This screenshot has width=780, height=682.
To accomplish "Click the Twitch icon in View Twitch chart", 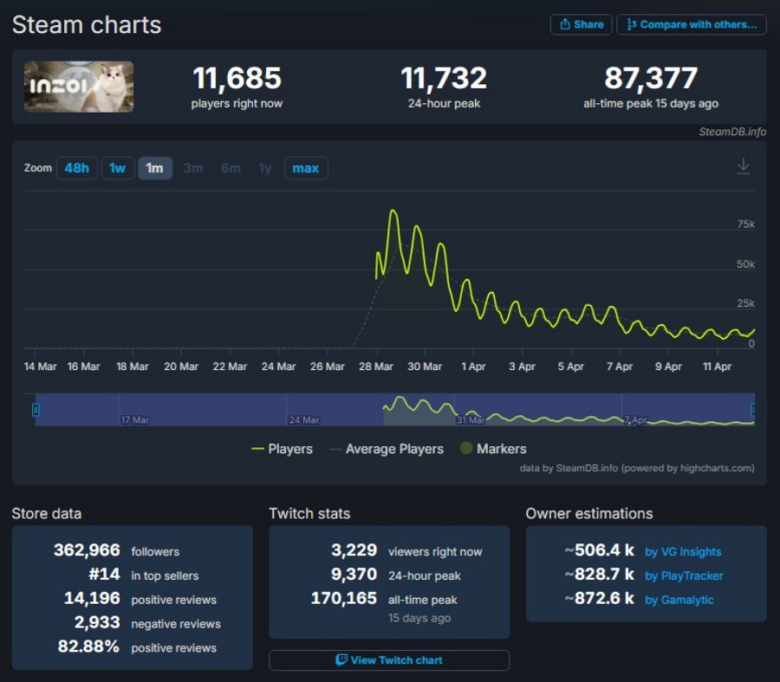I will pyautogui.click(x=341, y=660).
